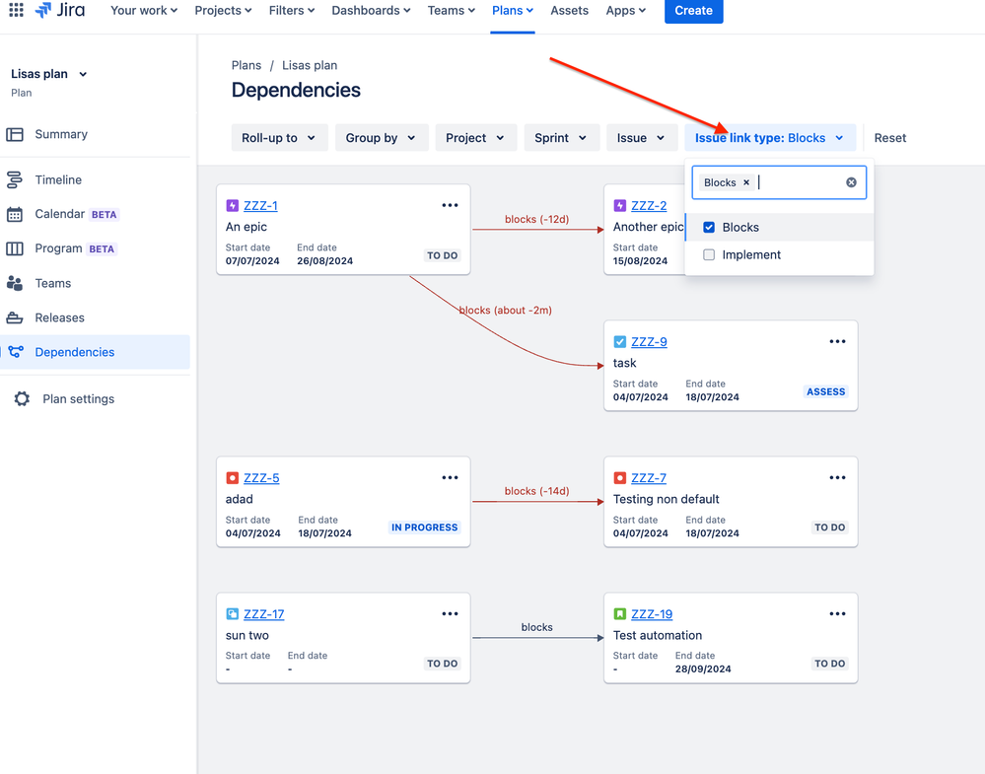
Task: Open issue link ZZZ-5
Action: coord(261,478)
